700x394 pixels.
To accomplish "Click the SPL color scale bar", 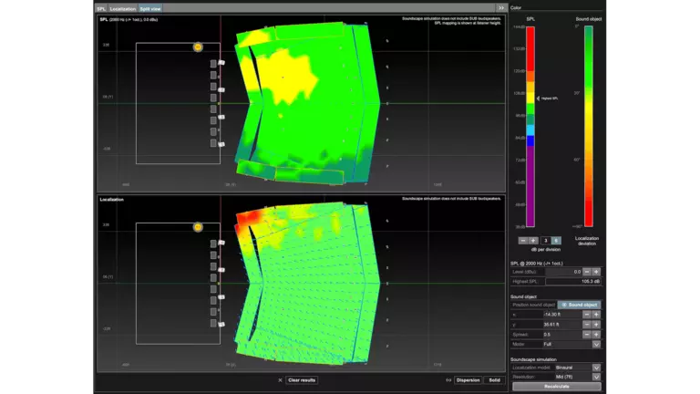I will pos(530,126).
